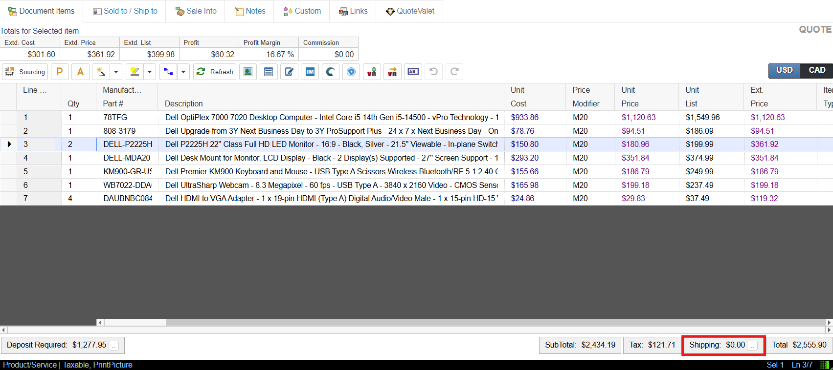Expand the highlighter color dropdown arrow
Screen dimensions: 833x370
(150, 72)
